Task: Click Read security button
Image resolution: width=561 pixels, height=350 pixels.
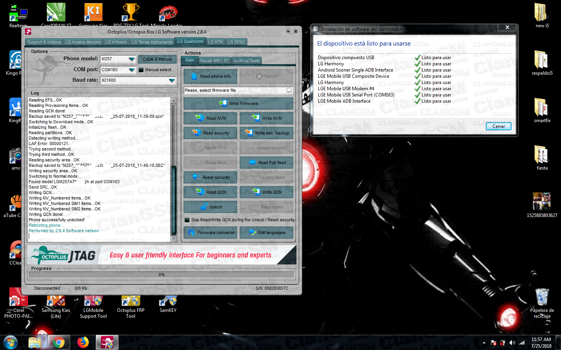Action: coord(210,133)
